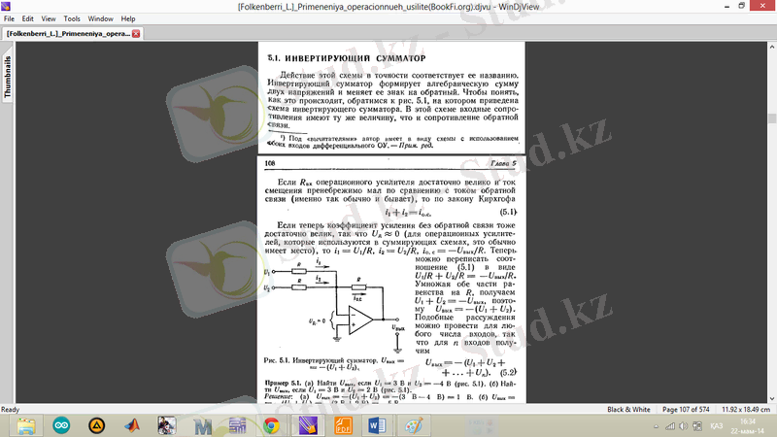The width and height of the screenshot is (777, 437).
Task: Open Paint from the taskbar
Action: click(x=413, y=425)
